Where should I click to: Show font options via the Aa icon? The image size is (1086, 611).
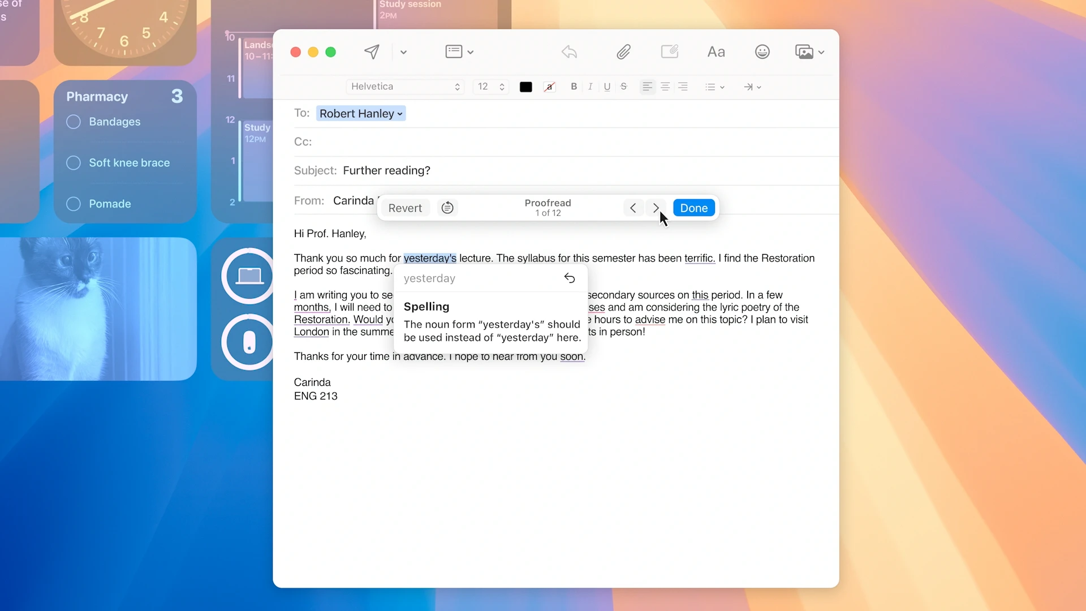tap(716, 51)
